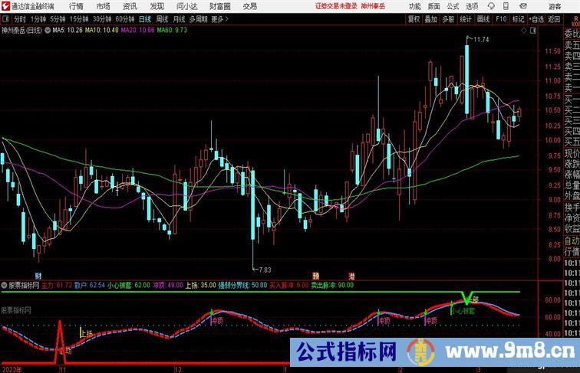Open the message envelope icon
Screen dimensions: 580x373
click(x=523, y=6)
